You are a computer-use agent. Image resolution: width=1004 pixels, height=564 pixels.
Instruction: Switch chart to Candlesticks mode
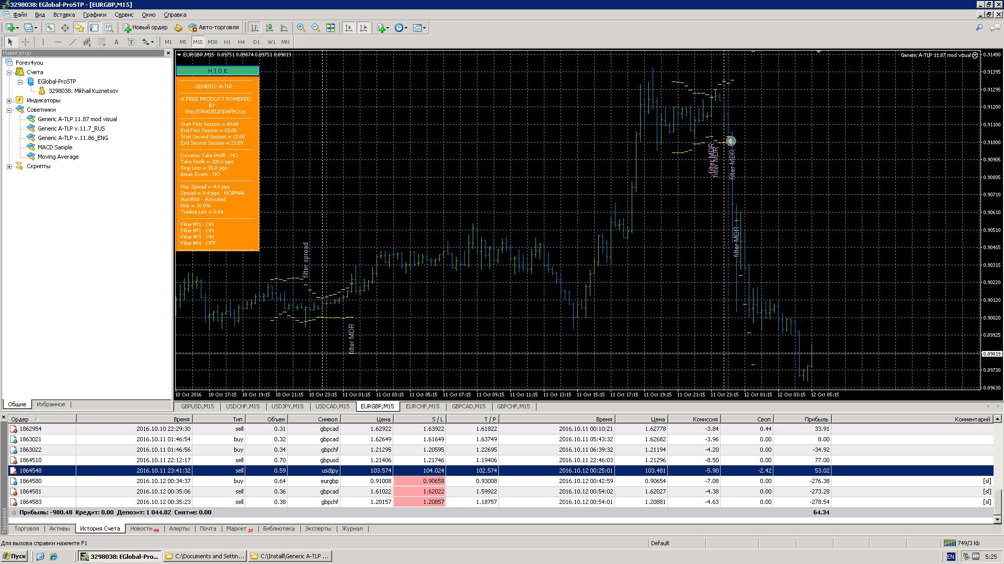pyautogui.click(x=269, y=28)
